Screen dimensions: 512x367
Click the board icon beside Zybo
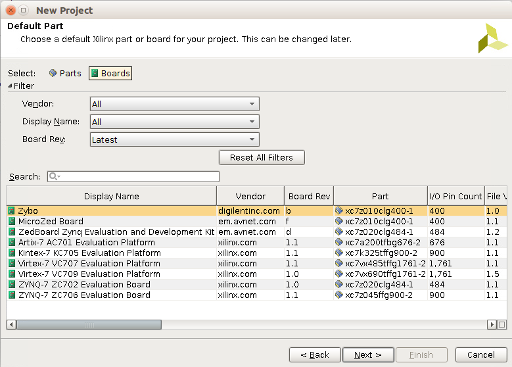pyautogui.click(x=12, y=210)
